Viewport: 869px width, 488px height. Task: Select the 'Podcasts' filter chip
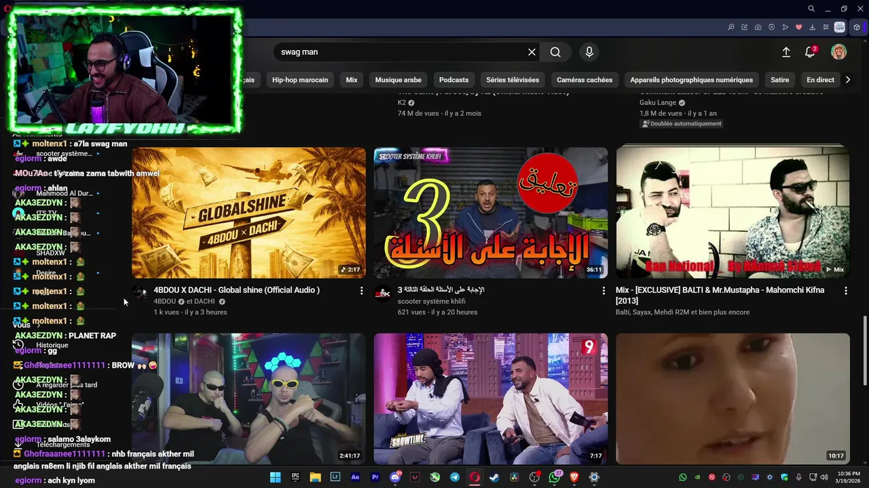point(454,80)
